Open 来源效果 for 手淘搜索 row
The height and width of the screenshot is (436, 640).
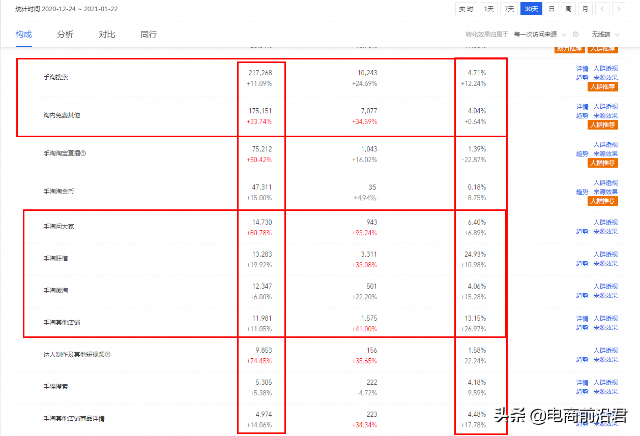(605, 78)
